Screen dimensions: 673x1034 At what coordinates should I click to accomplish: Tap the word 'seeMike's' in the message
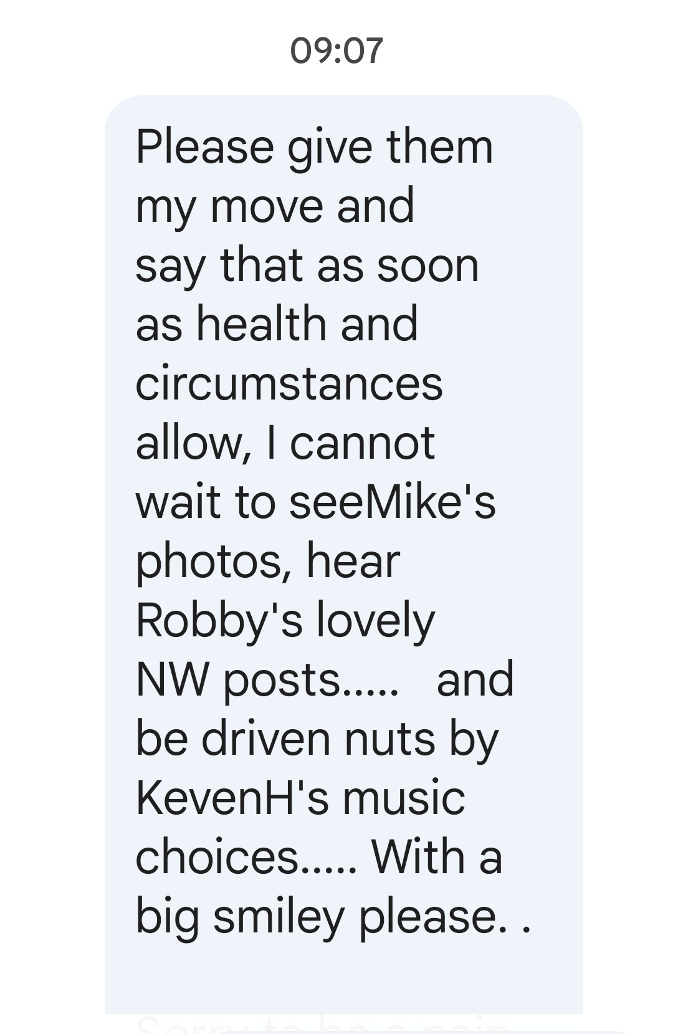393,502
